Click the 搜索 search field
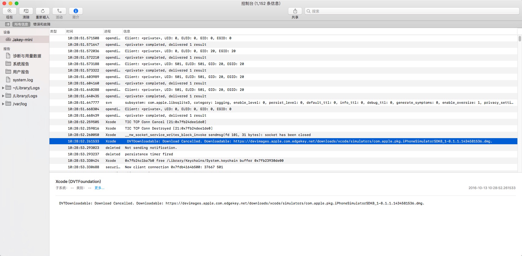Screen dimensions: 522x256 pyautogui.click(x=412, y=11)
